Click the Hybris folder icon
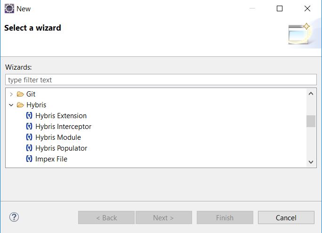322x233 pixels. [20, 105]
